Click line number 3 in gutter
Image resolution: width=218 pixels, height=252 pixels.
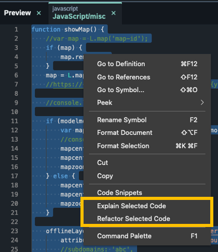16,48
